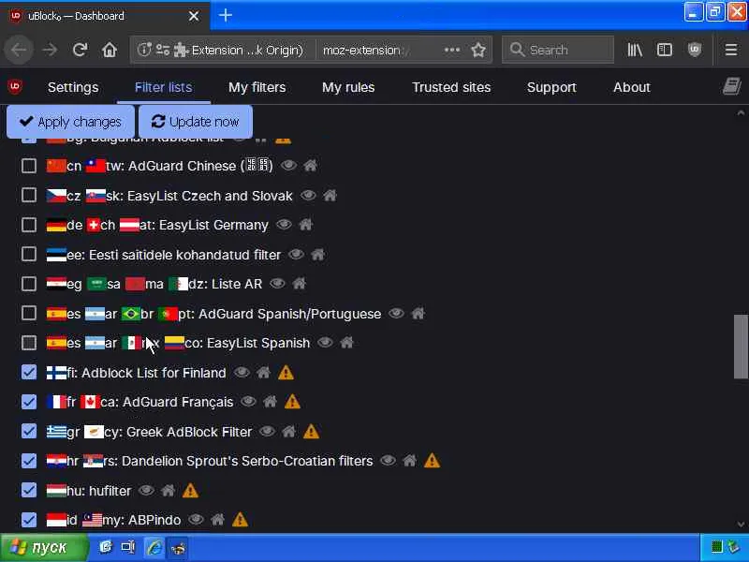Open Adblock List for Finland home icon
Screen dimensions: 749x562
263,372
